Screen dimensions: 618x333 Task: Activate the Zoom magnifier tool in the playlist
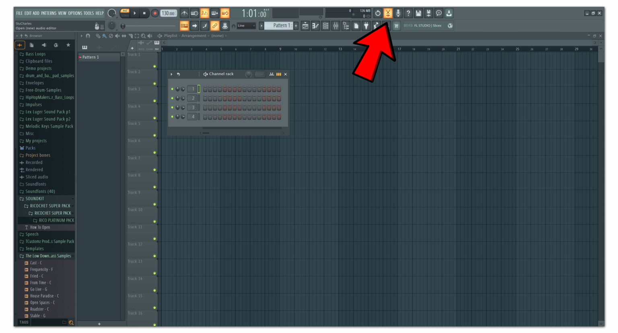pyautogui.click(x=143, y=36)
